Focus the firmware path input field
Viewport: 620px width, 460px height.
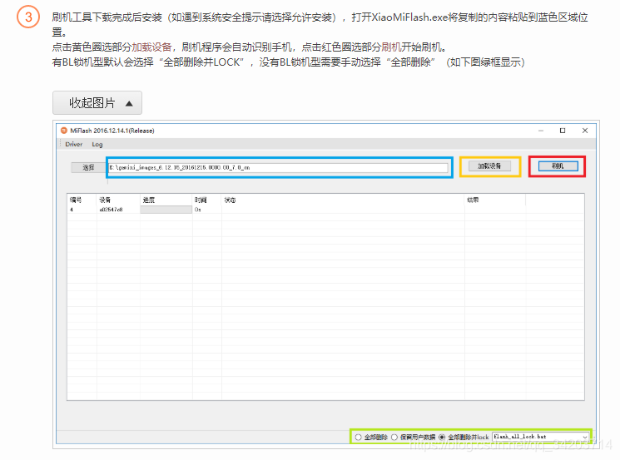[x=279, y=167]
